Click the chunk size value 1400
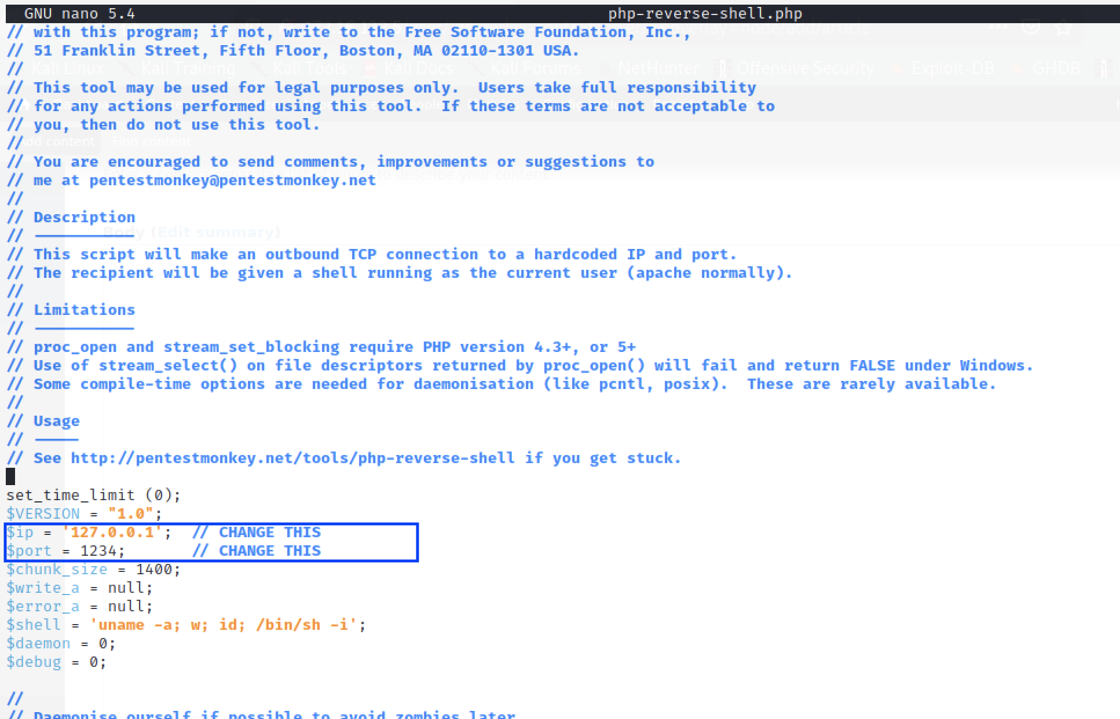The height and width of the screenshot is (719, 1120). pyautogui.click(x=153, y=569)
